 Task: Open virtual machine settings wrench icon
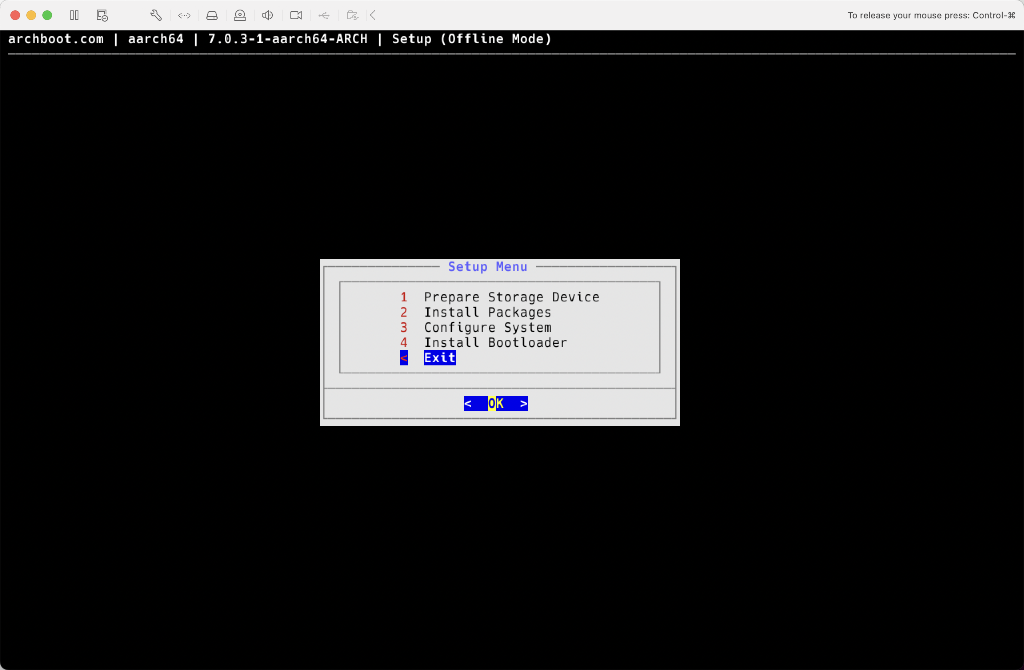(156, 16)
